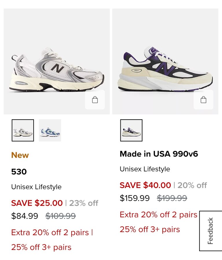Click the New badge above the 530
The width and height of the screenshot is (222, 260).
coord(20,155)
